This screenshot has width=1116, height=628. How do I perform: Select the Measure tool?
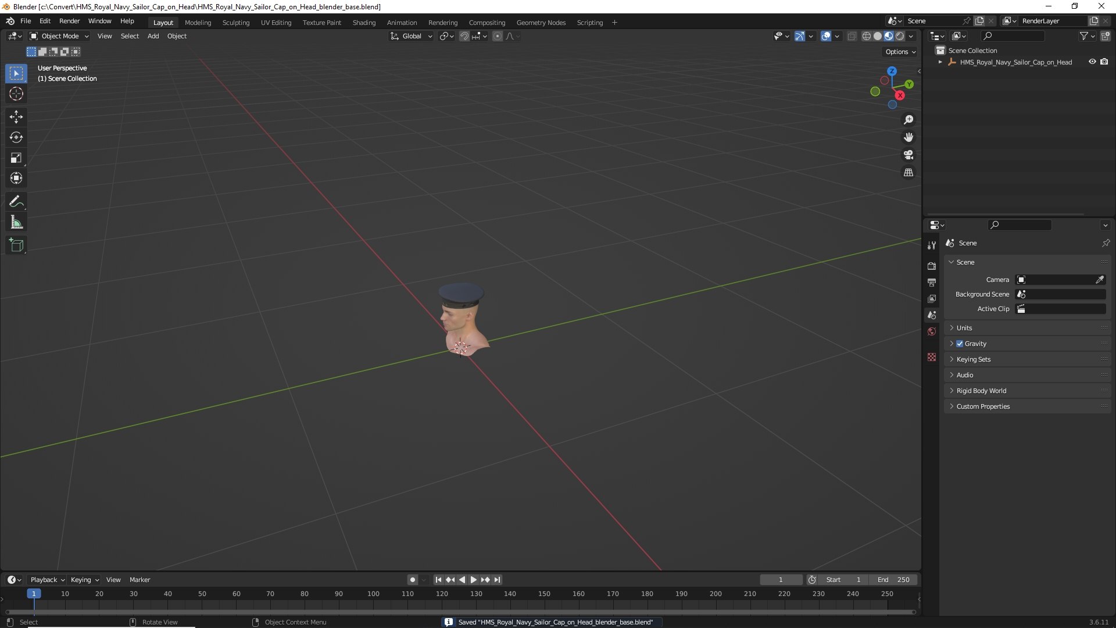click(x=16, y=222)
